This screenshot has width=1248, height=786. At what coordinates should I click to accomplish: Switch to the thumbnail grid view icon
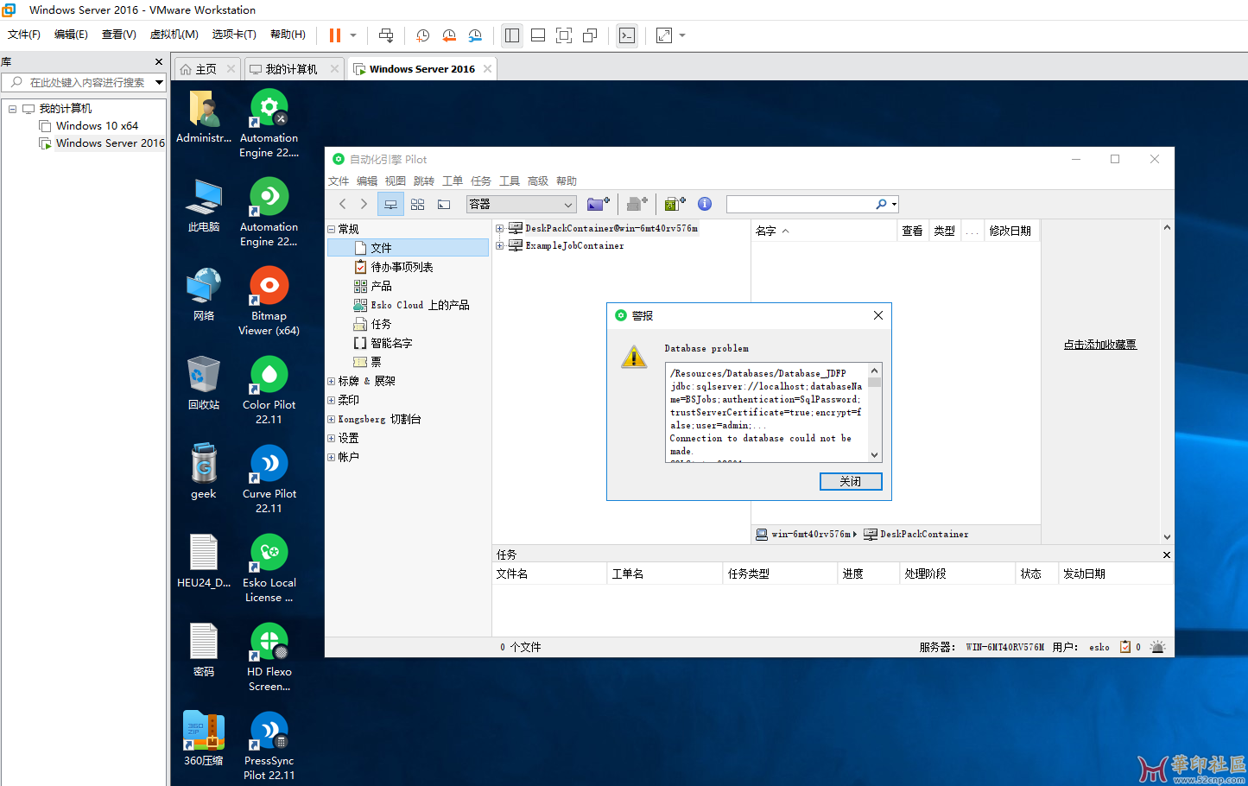click(x=417, y=204)
